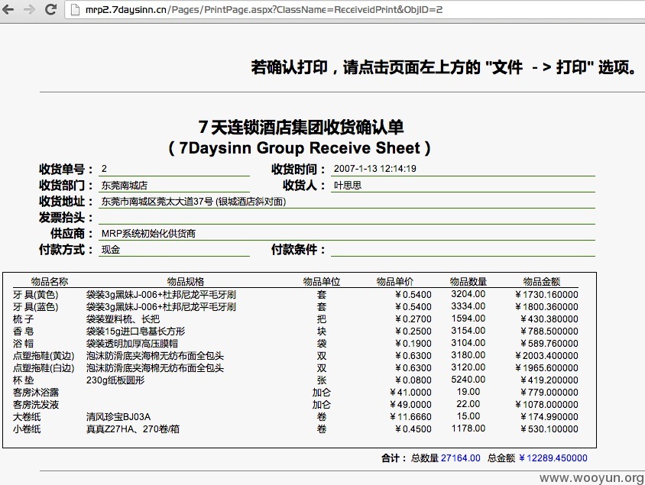Click the empty 发票抬头 field line
The image size is (645, 485).
pos(347,218)
